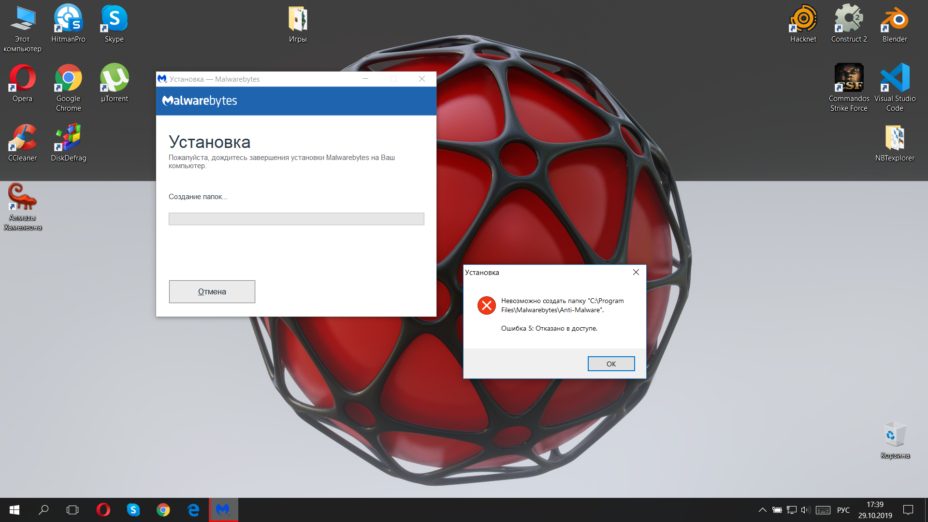
Task: Click Отмена to cancel installation
Action: pos(212,291)
